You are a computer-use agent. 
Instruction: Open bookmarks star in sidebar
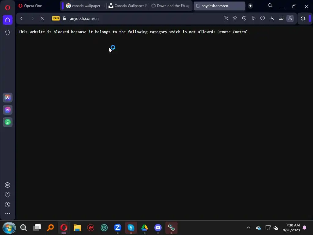coord(8,32)
